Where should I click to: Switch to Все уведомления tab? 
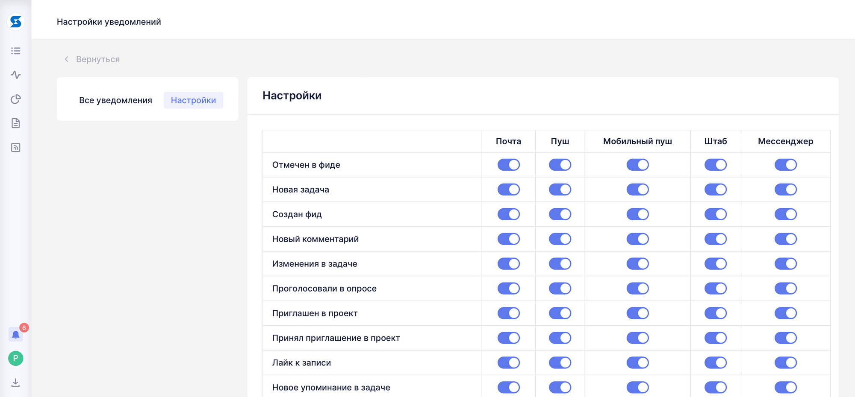pyautogui.click(x=115, y=100)
